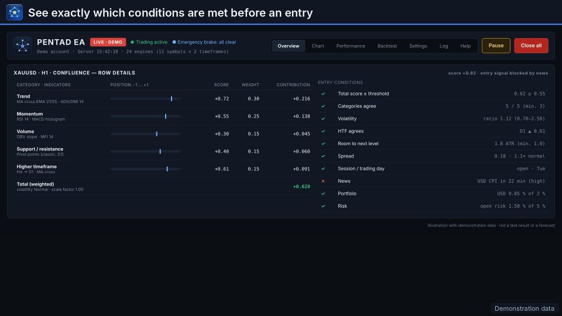
Task: Click the Risk value open risk 1.50 %
Action: point(513,207)
